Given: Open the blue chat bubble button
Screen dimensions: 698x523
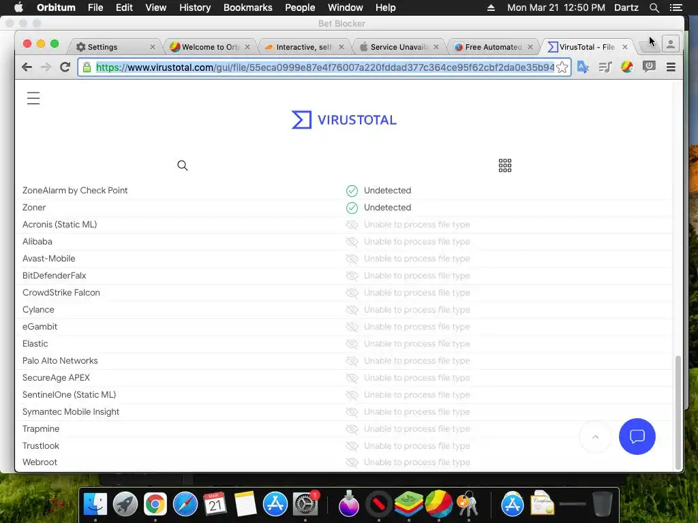Looking at the screenshot, I should [637, 437].
